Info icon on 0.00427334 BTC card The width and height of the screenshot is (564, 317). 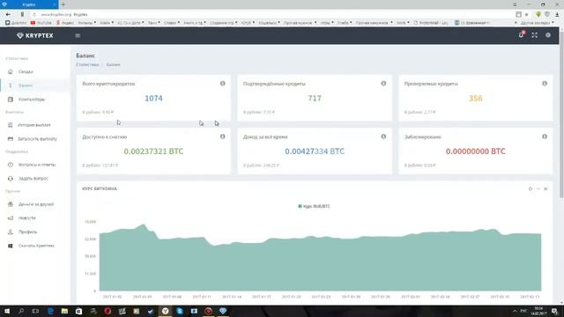(x=383, y=136)
